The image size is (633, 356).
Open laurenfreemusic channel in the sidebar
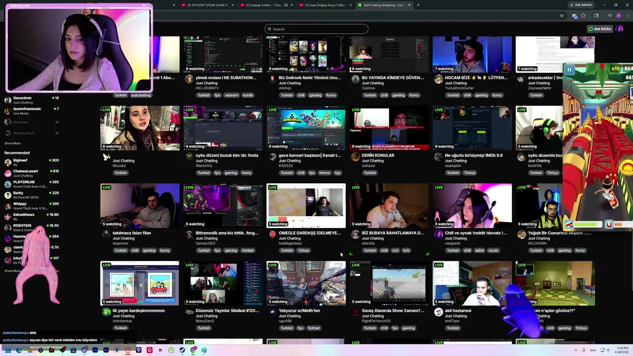tap(32, 111)
